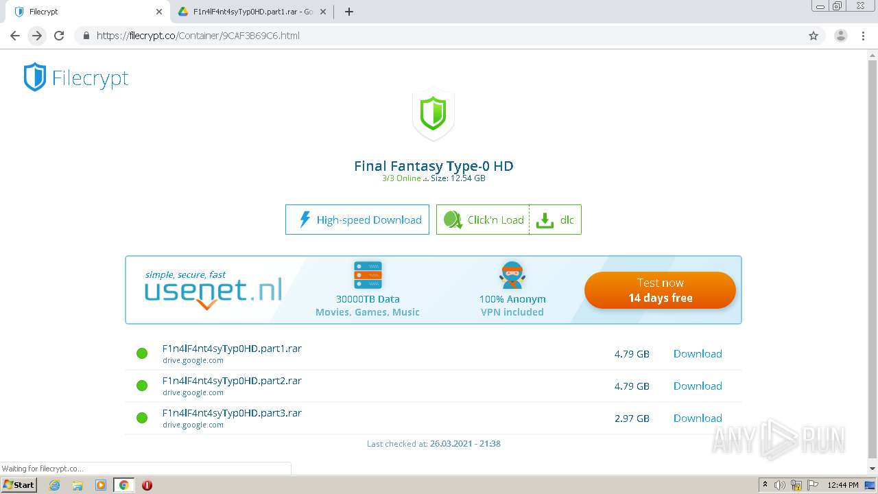Click Last checked at timestamp text
The image size is (878, 494).
tap(434, 444)
